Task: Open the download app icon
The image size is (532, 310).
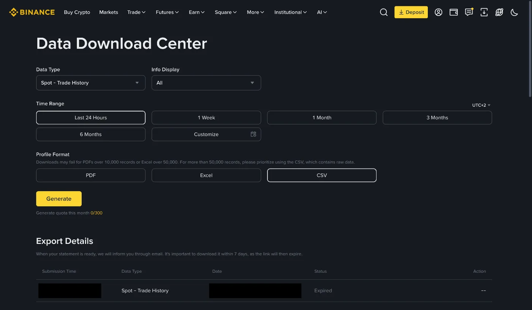Action: click(484, 12)
